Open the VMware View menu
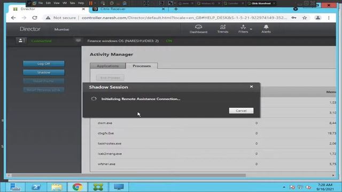 57,3
